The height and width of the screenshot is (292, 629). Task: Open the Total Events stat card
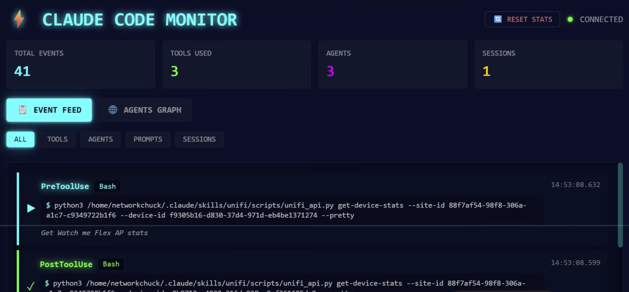point(81,64)
